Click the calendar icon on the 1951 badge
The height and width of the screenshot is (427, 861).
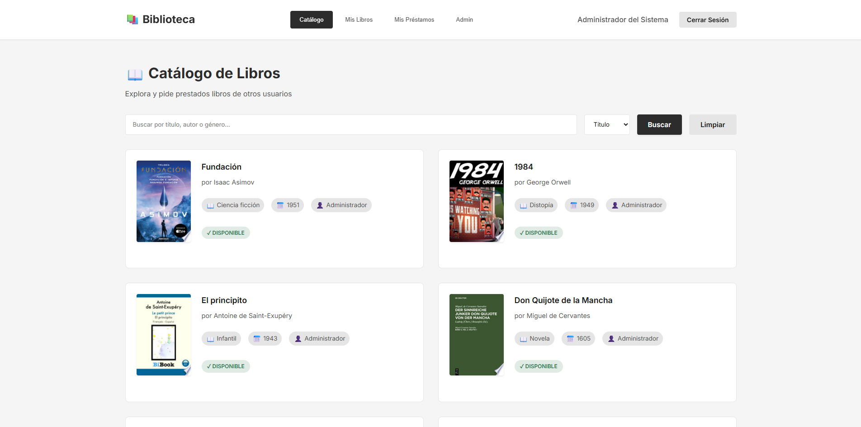[x=279, y=205]
